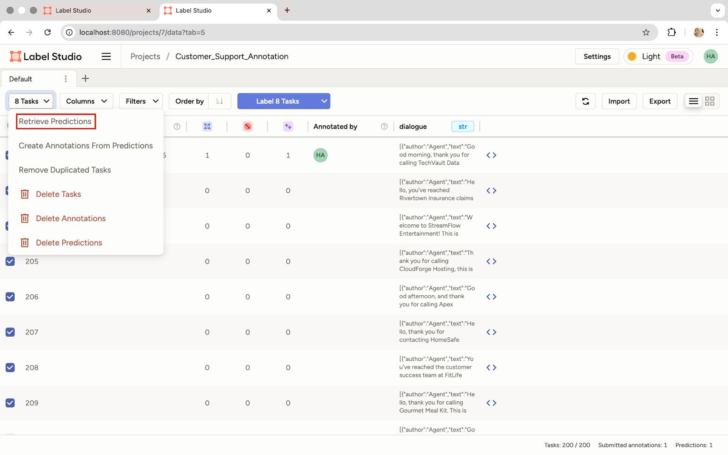
Task: Switch to grid view layout
Action: point(709,101)
